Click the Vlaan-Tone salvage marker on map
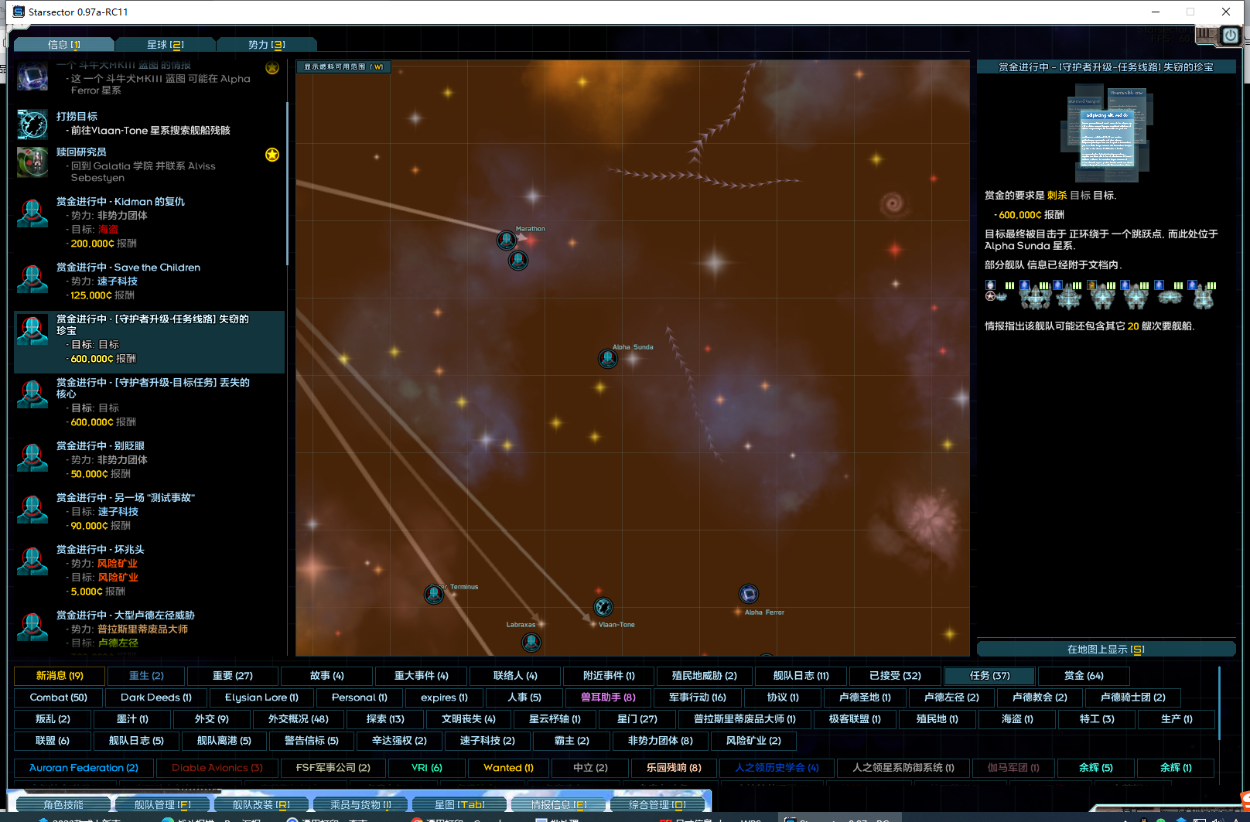This screenshot has height=822, width=1250. pos(603,607)
